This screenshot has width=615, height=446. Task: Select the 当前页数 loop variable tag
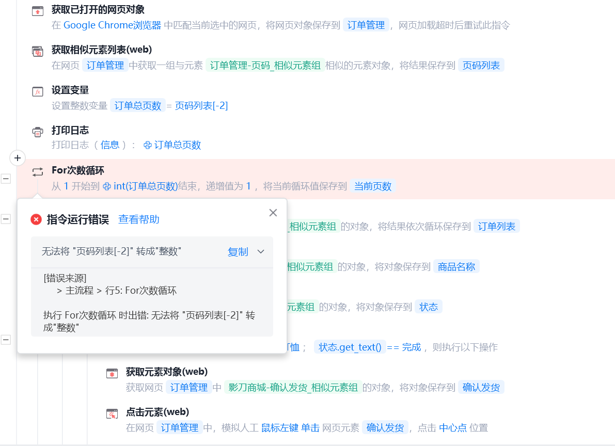[x=373, y=186]
